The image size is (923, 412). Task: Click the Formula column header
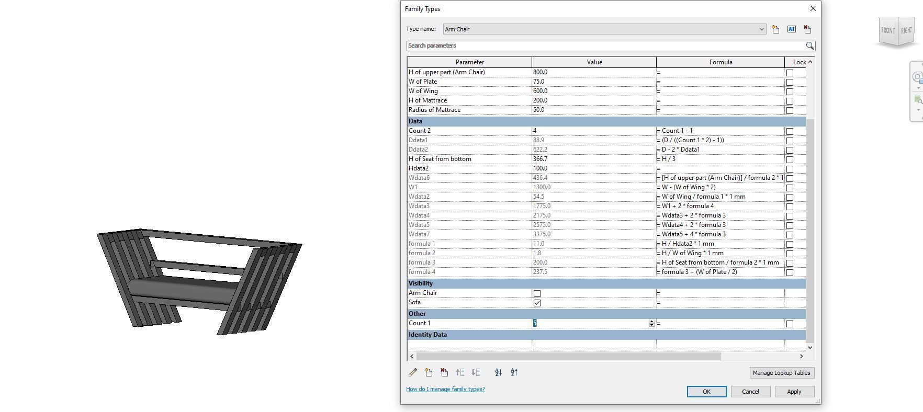720,62
